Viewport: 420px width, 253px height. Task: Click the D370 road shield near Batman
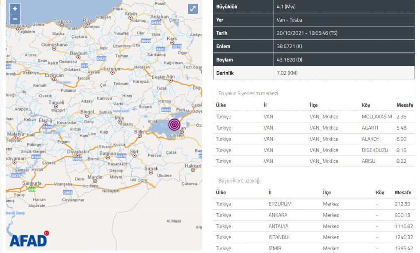[x=121, y=156]
